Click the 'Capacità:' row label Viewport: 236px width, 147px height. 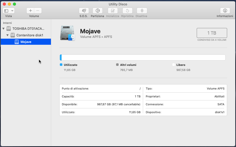(x=68, y=96)
